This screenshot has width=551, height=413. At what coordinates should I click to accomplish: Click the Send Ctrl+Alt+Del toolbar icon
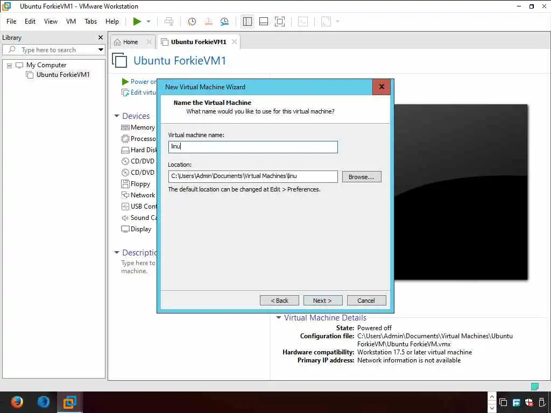(x=169, y=22)
